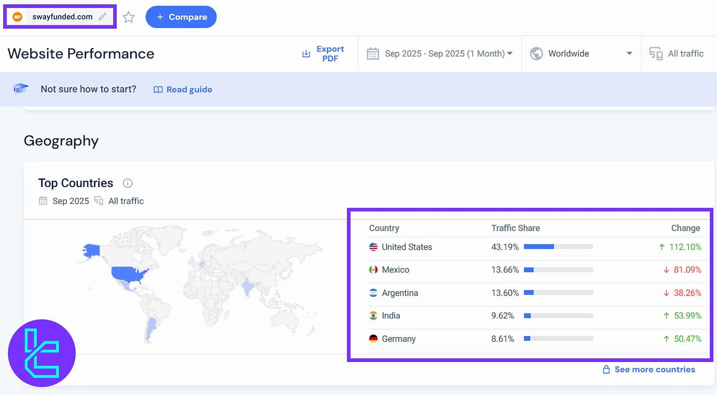
Task: Click the Compare button
Action: pos(181,17)
